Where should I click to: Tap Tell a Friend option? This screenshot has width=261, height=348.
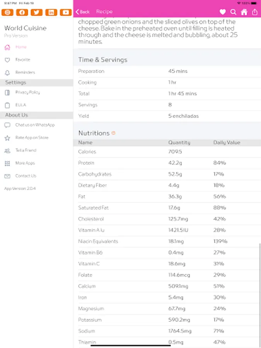(x=26, y=150)
